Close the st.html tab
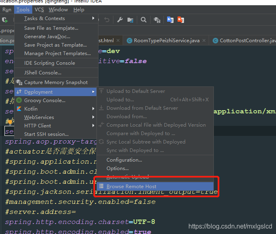Screen dimensions: 276x234 (118, 41)
